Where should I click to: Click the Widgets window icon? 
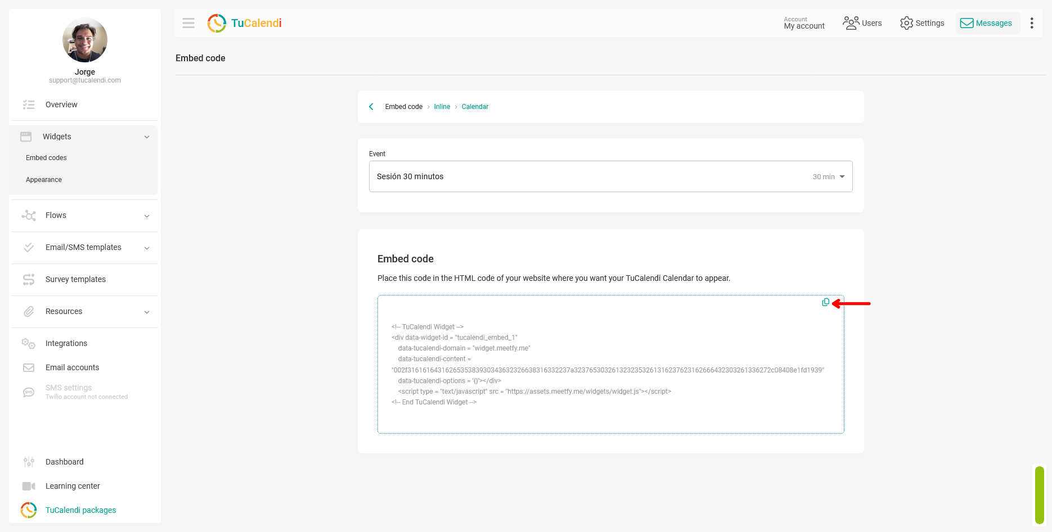click(x=26, y=137)
